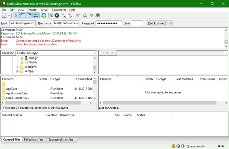This screenshot has height=149, width=229.
Task: Select the AppData folder row
Action: pyautogui.click(x=47, y=89)
